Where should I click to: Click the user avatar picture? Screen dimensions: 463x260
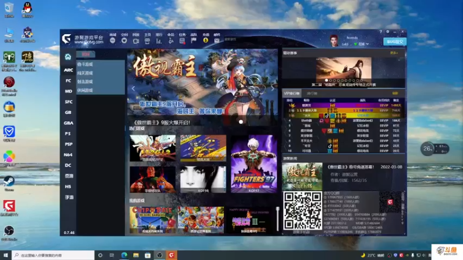334,40
